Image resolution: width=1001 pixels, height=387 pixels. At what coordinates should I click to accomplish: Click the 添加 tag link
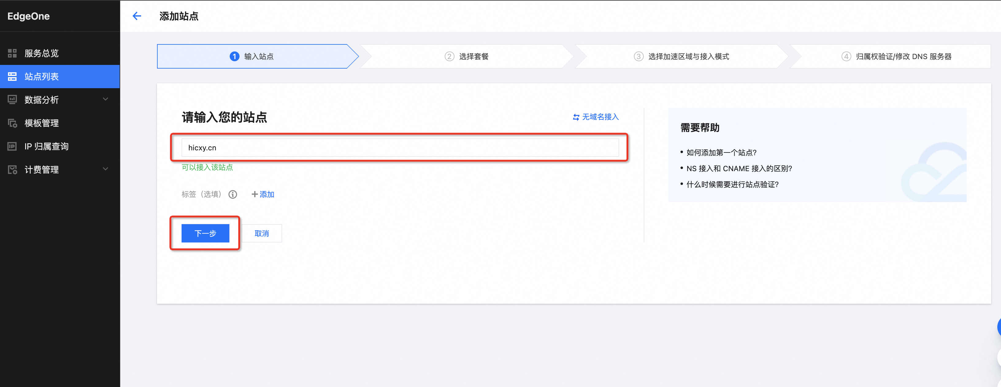click(x=267, y=194)
